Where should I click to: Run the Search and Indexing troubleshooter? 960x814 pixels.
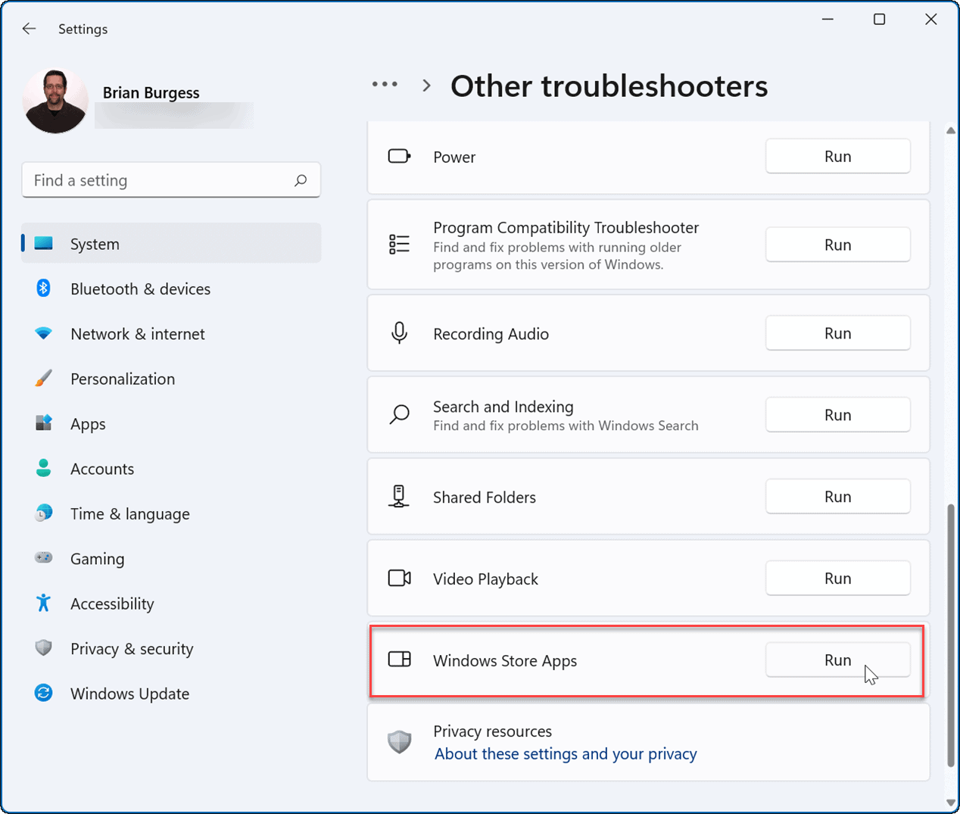[x=837, y=415]
